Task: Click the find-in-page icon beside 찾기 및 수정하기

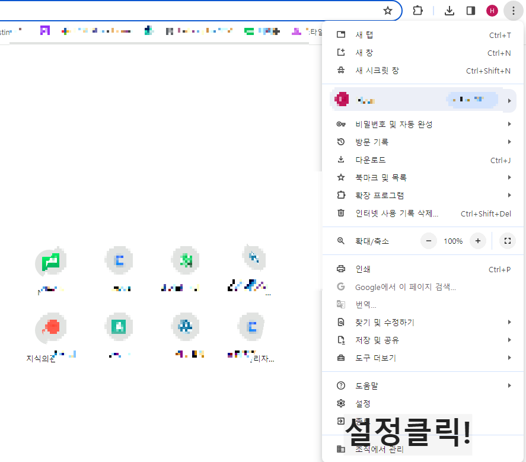Action: [x=341, y=323]
